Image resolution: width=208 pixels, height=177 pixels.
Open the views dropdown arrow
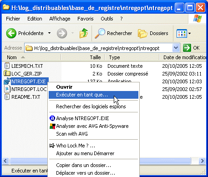point(189,33)
